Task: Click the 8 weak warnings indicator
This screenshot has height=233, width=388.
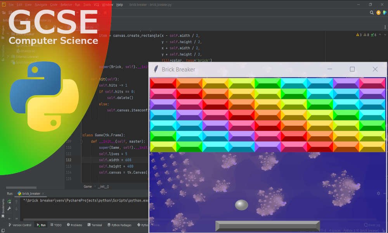Action: [367, 35]
